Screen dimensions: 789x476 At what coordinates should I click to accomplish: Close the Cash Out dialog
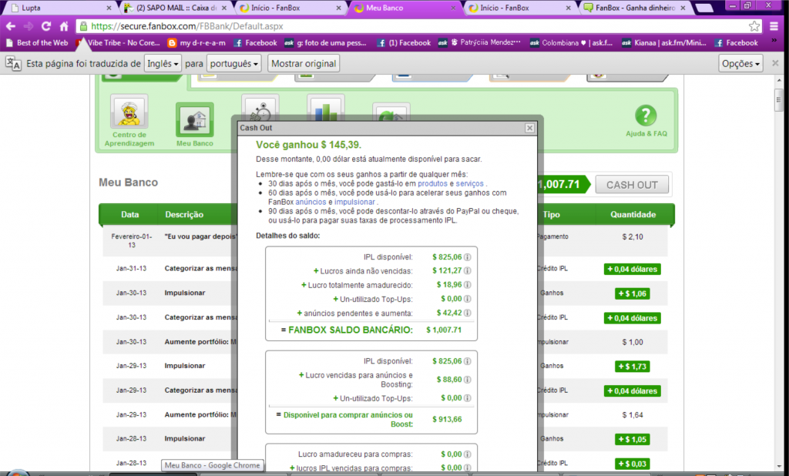click(x=529, y=128)
